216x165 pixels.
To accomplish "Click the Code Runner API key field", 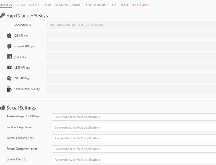I will point(131,89).
